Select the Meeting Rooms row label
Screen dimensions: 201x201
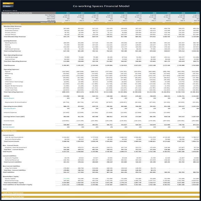tap(11, 43)
